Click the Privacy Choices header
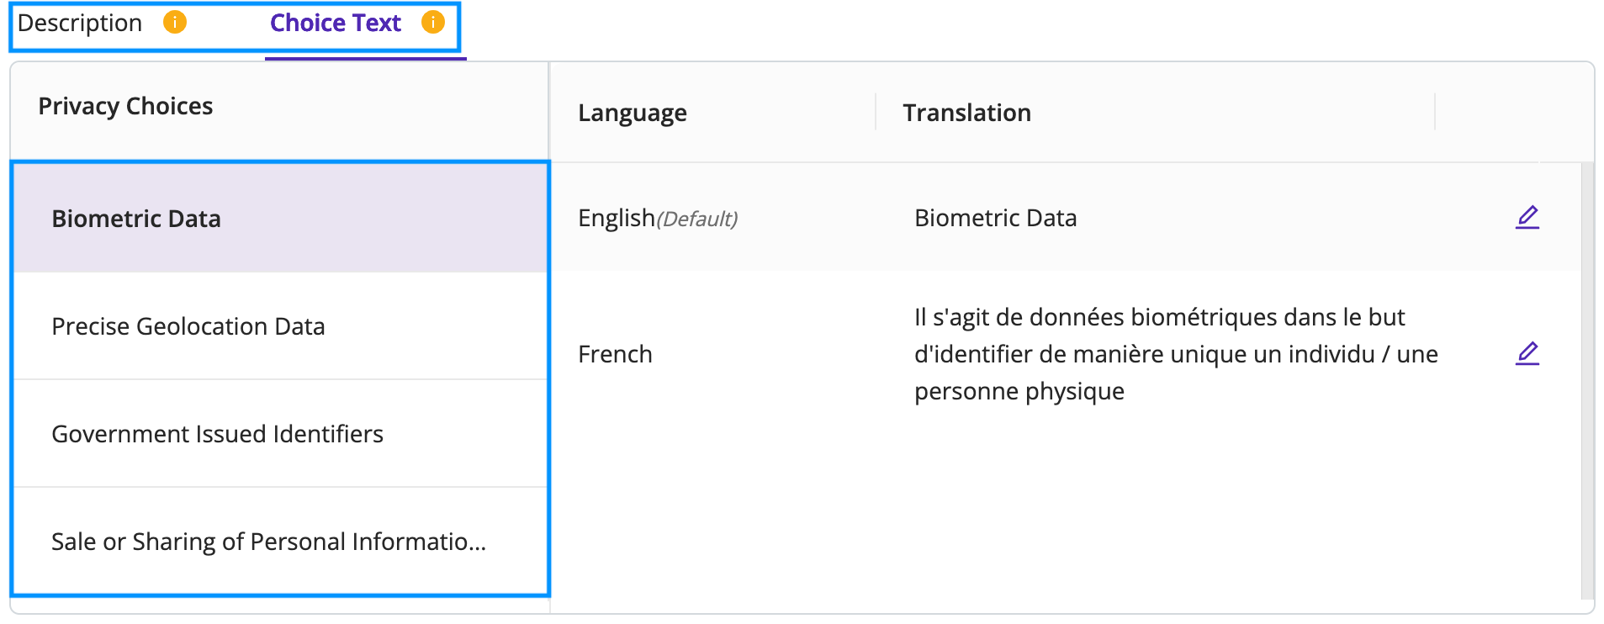1604x624 pixels. pos(125,106)
